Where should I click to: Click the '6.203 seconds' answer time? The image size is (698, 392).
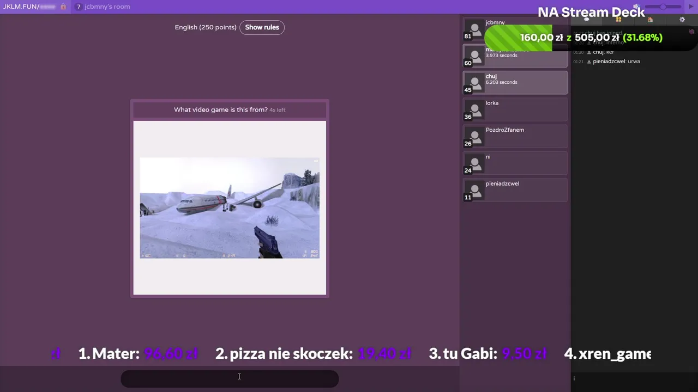click(x=502, y=82)
